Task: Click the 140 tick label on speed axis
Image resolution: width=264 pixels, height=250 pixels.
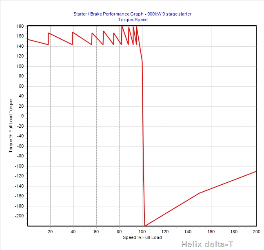Action: (188, 232)
